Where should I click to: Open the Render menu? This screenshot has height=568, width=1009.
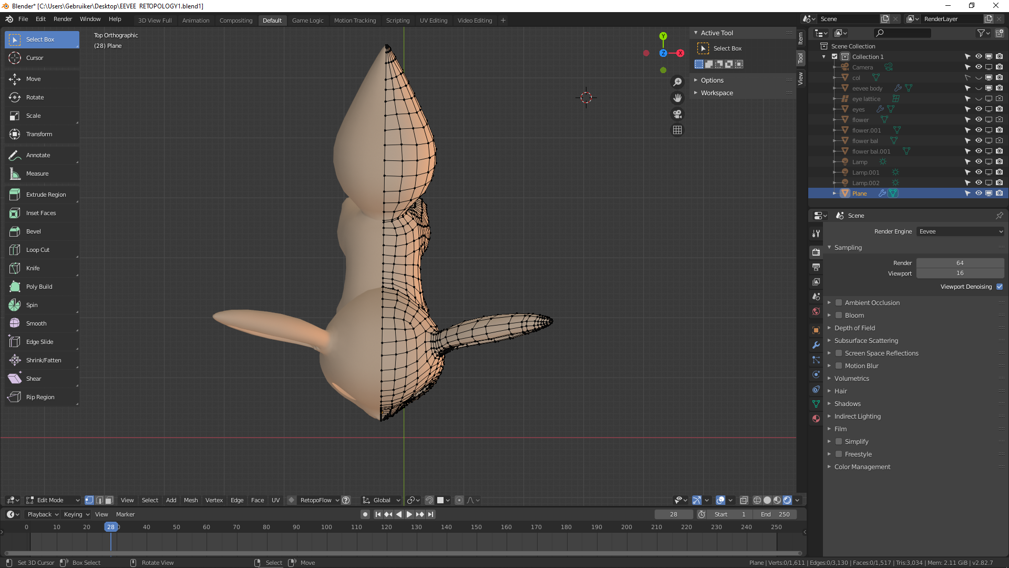pyautogui.click(x=63, y=19)
